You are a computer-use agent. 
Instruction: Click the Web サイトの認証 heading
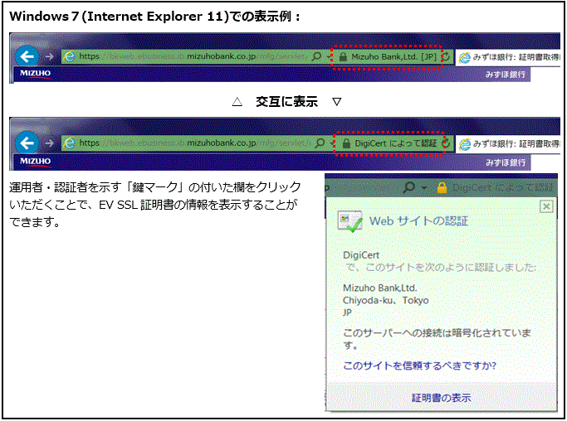tap(418, 221)
